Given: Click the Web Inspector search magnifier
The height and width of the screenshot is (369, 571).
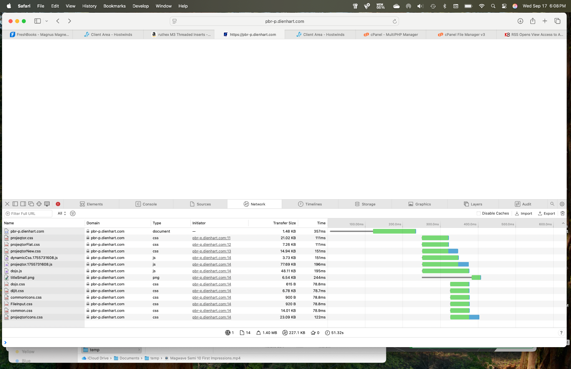Looking at the screenshot, I should tap(552, 204).
